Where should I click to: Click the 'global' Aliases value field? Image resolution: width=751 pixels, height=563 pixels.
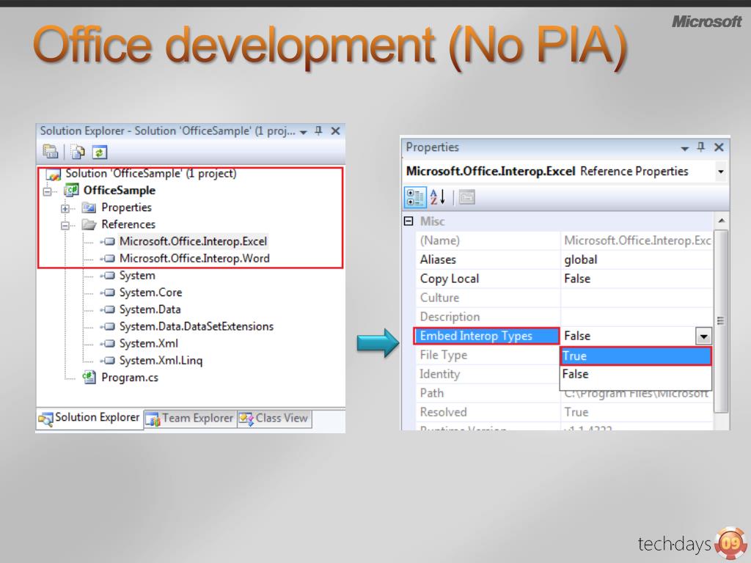[637, 260]
